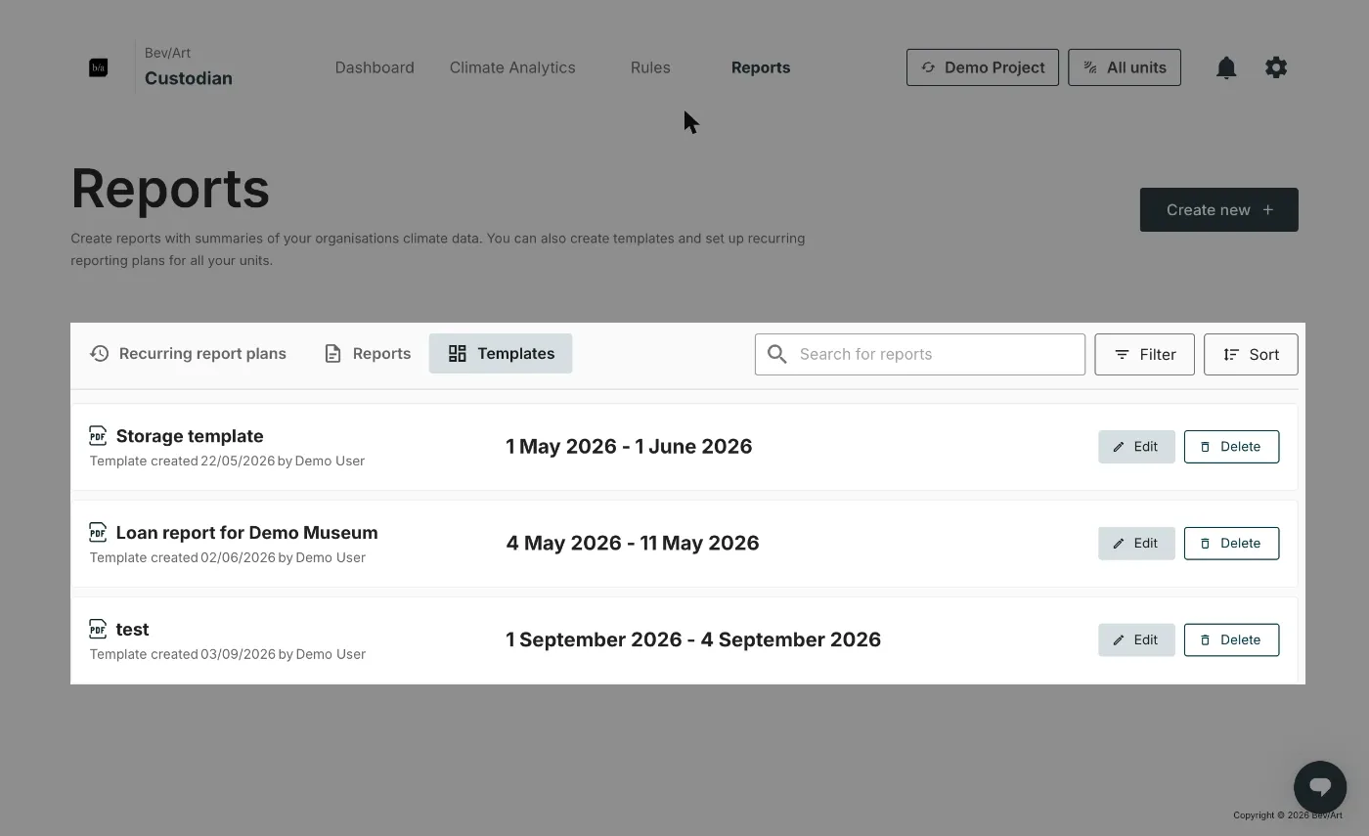1369x836 pixels.
Task: Click the 1 September 2026 - 4 September 2026 range
Action: click(x=693, y=640)
